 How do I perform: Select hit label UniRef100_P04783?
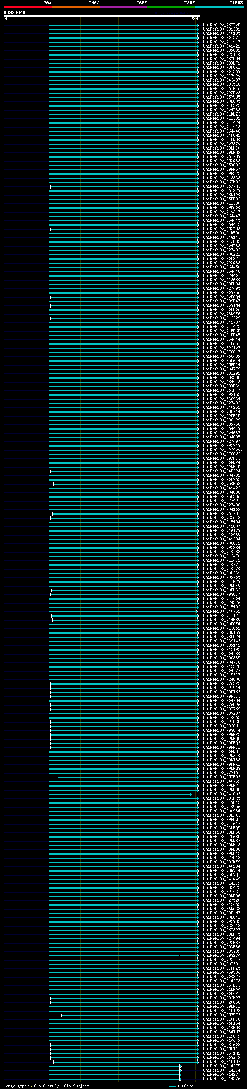tap(222, 246)
